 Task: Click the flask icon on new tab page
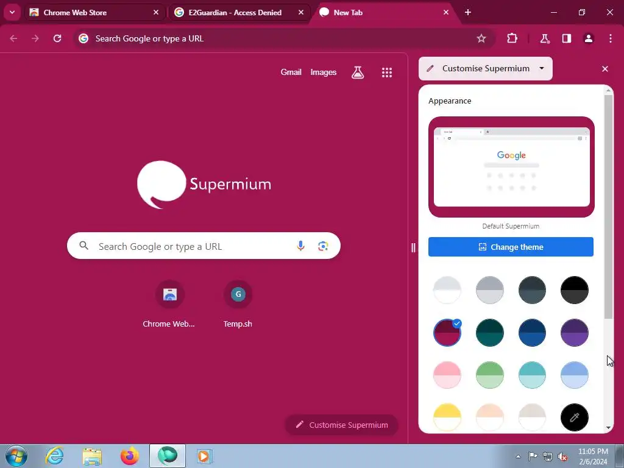tap(358, 72)
